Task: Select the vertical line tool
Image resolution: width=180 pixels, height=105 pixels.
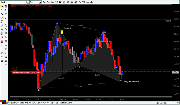Action: [x=6, y=22]
